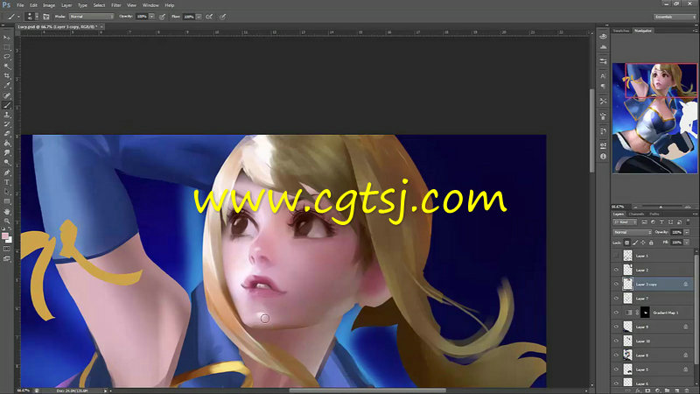Open the Window menu
The width and height of the screenshot is (700, 394).
pyautogui.click(x=150, y=5)
